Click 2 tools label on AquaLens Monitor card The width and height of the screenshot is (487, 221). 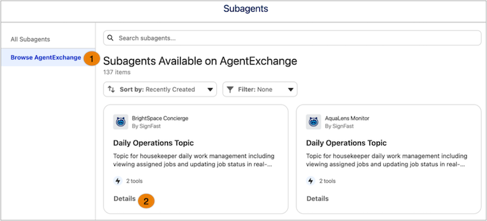click(328, 181)
